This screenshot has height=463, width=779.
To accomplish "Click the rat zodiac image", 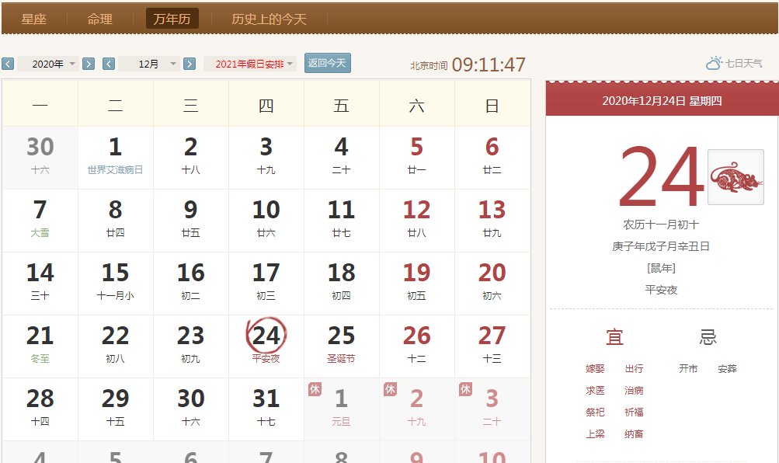I will (x=736, y=177).
